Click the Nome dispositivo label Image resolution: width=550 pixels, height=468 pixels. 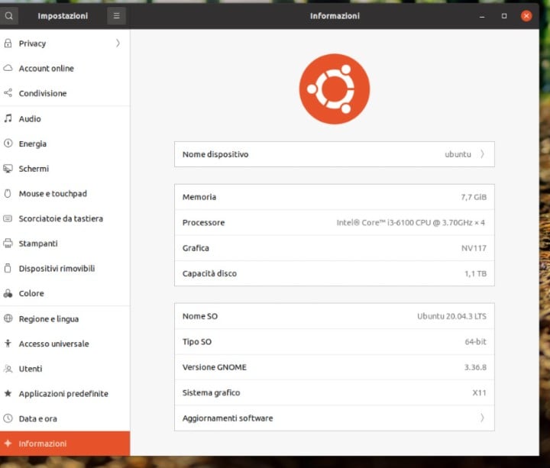[215, 154]
